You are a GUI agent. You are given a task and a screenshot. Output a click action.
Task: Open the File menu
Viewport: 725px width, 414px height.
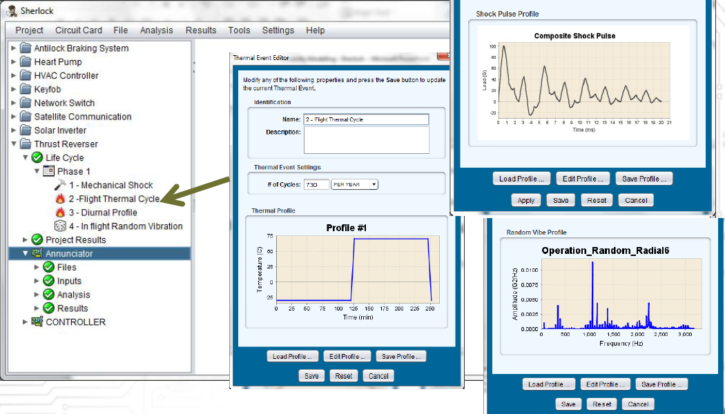(x=121, y=30)
